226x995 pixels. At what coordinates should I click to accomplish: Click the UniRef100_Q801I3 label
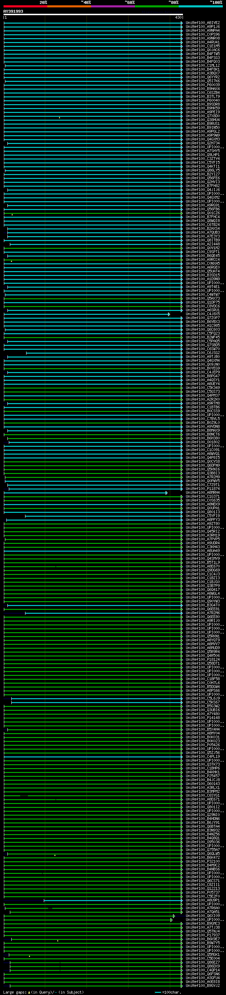point(202,512)
